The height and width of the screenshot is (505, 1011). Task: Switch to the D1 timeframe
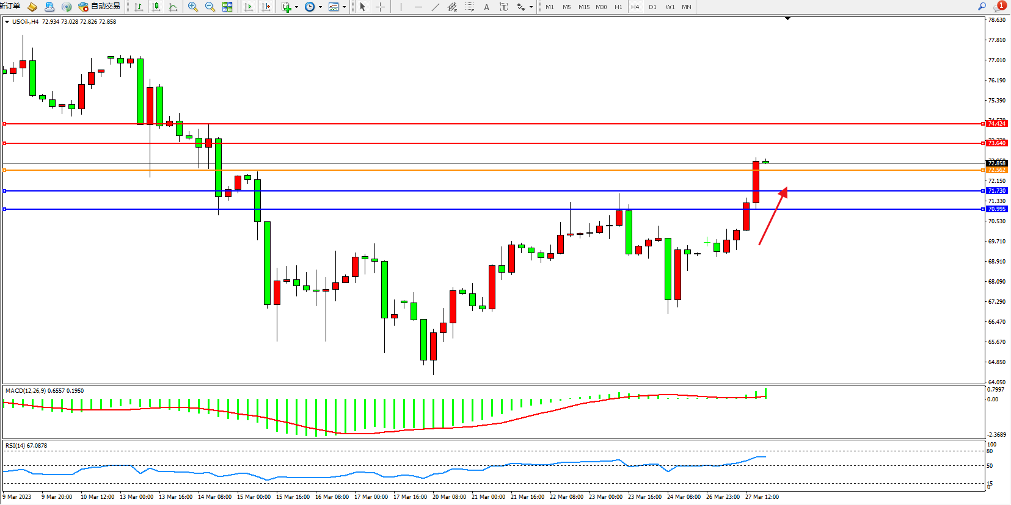click(652, 7)
